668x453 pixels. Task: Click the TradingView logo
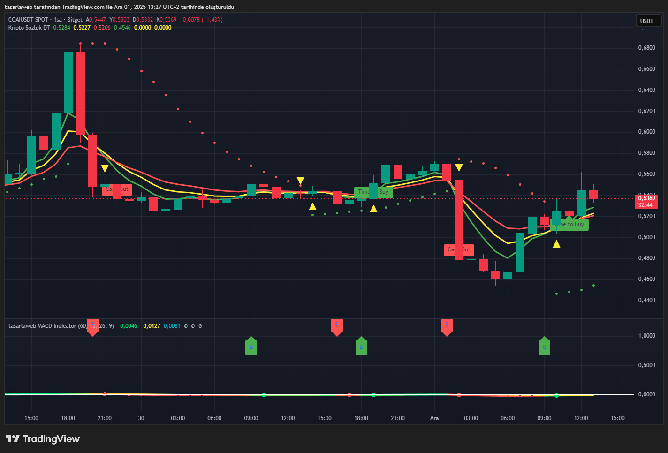tap(43, 439)
